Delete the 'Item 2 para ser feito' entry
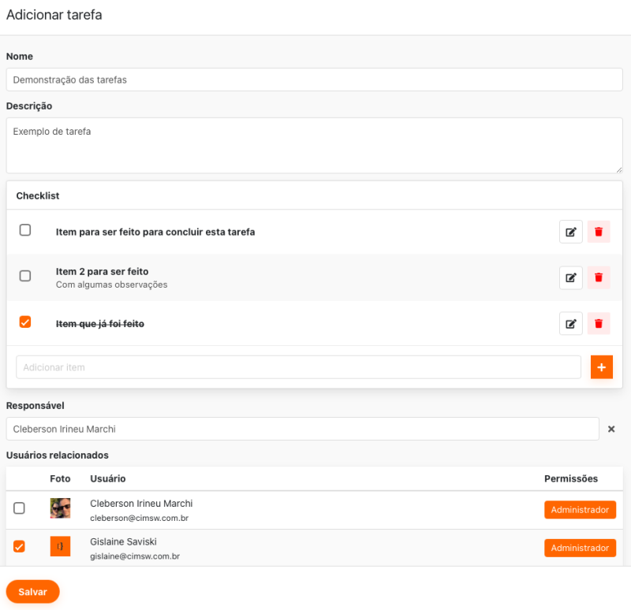 599,277
